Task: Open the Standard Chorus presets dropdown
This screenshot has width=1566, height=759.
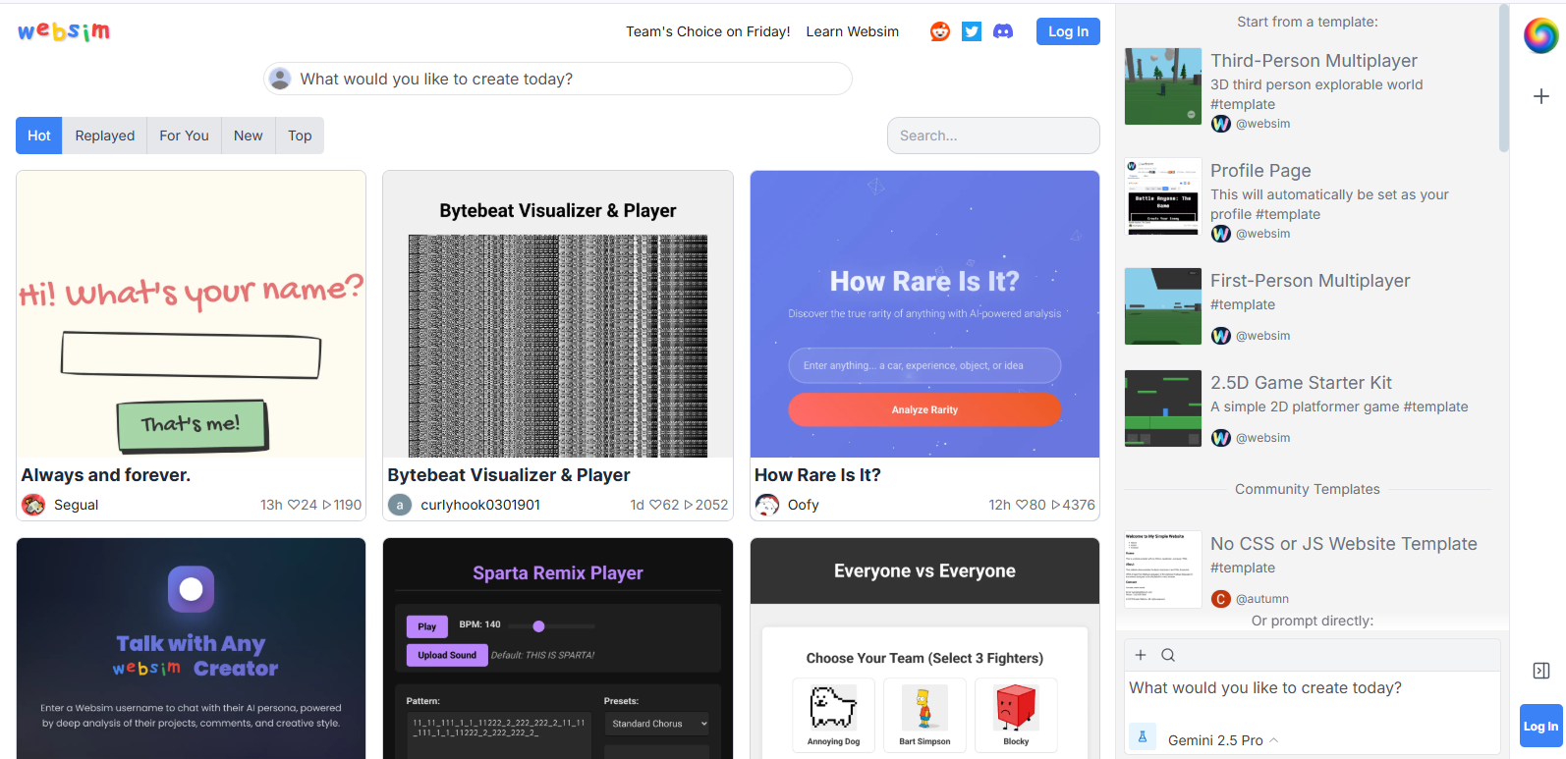Action: tap(656, 724)
